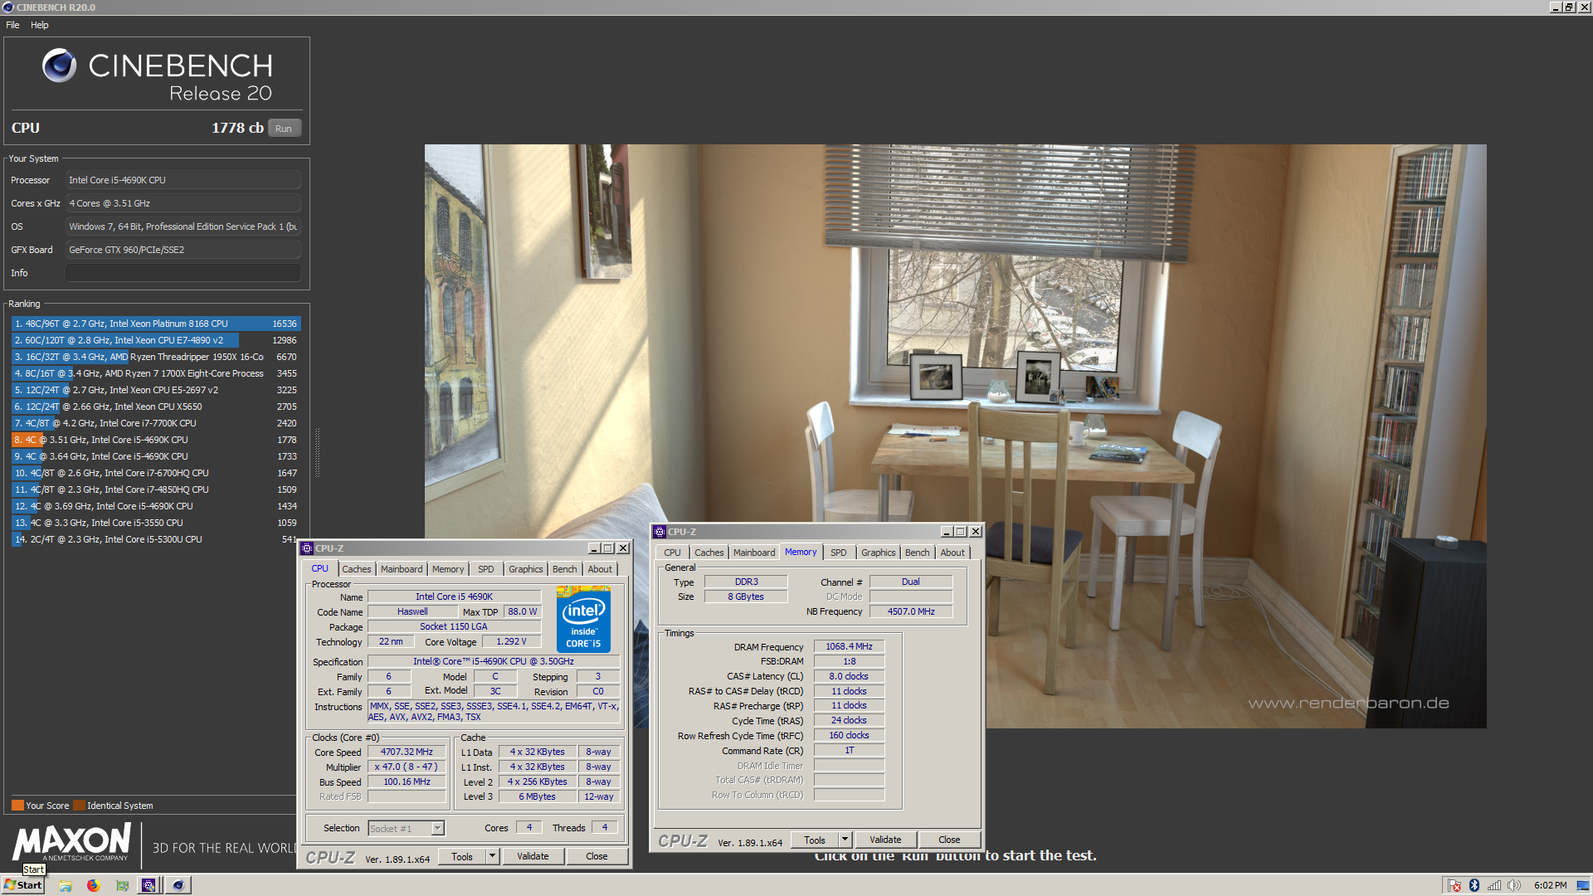This screenshot has width=1593, height=896.
Task: Click the Info input field
Action: tap(183, 273)
